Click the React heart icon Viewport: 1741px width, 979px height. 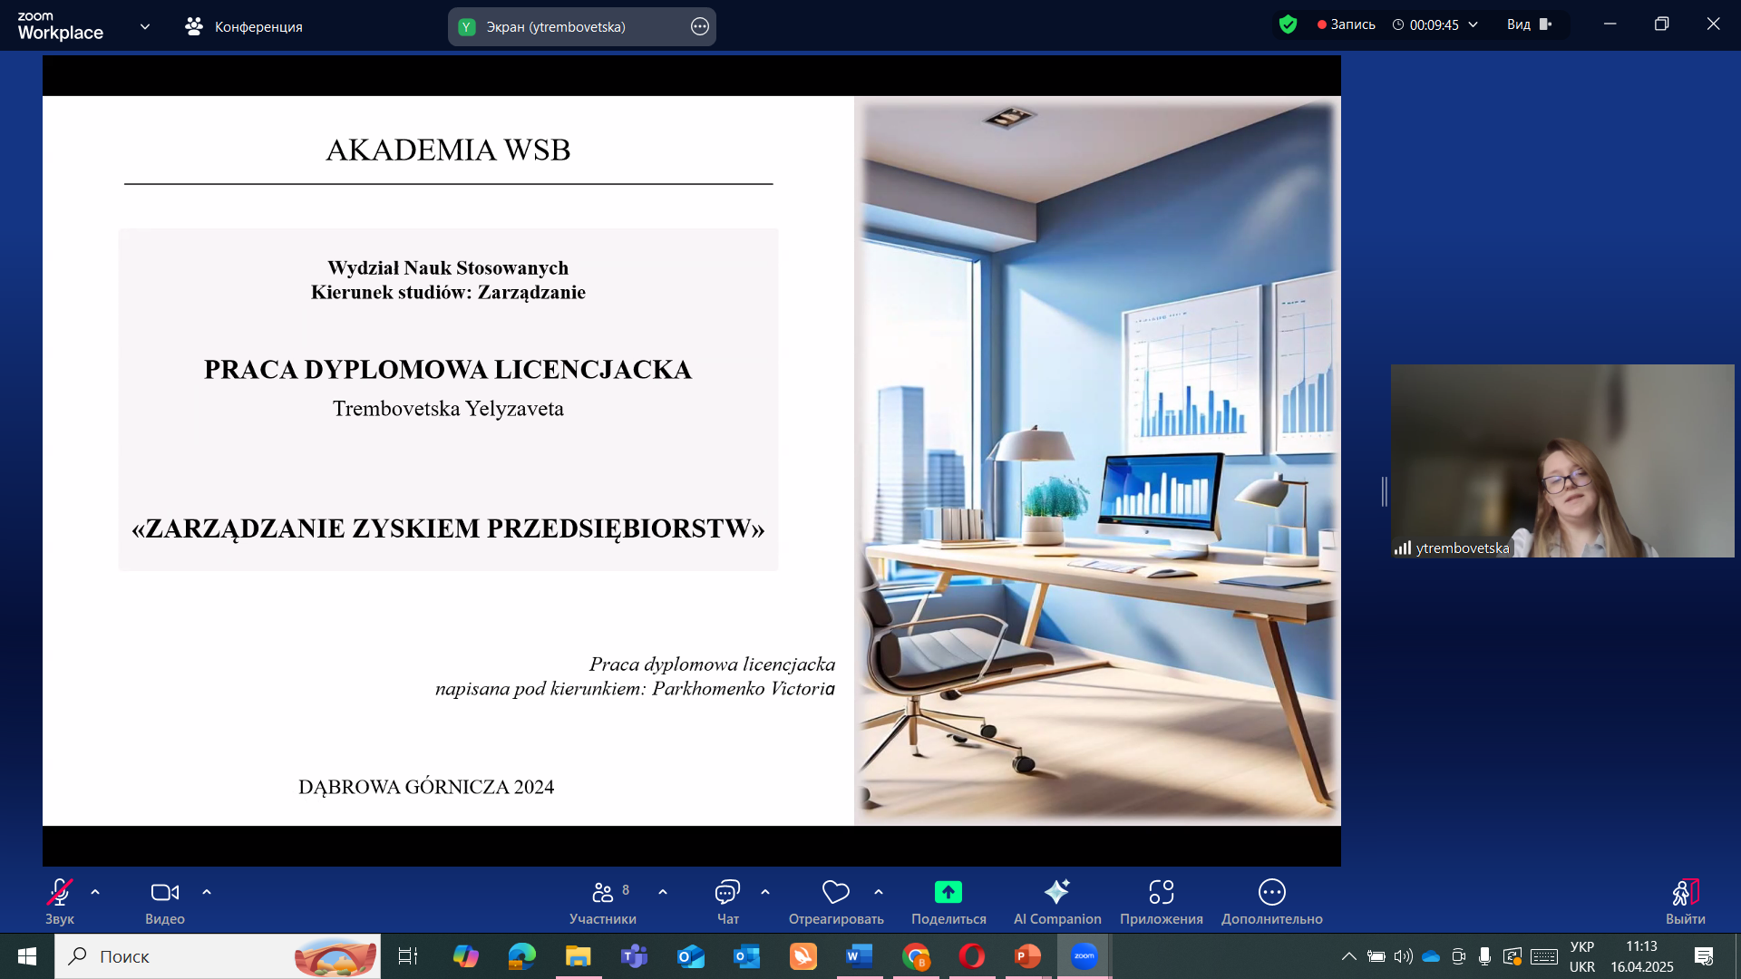835,893
